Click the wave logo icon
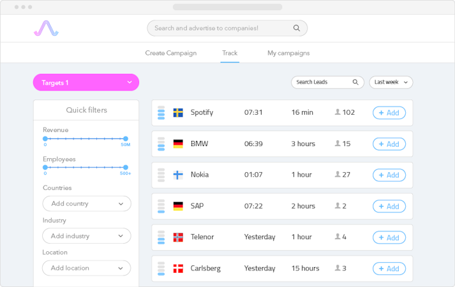This screenshot has width=455, height=287. [x=46, y=28]
